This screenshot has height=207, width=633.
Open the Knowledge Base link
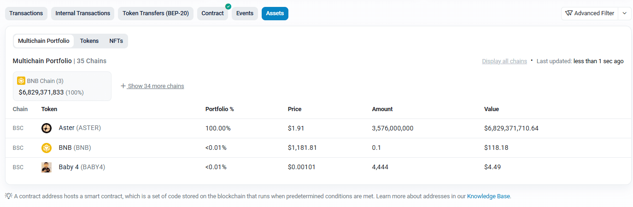tap(488, 196)
